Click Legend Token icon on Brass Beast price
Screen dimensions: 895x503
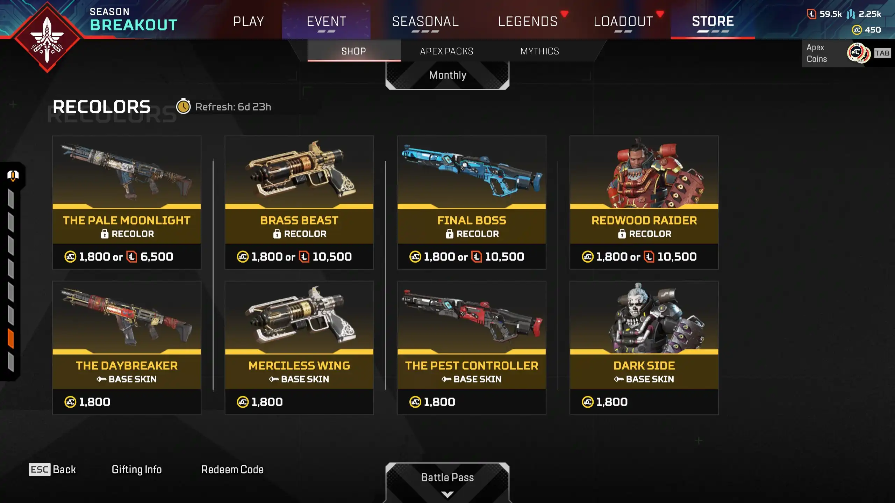click(304, 257)
